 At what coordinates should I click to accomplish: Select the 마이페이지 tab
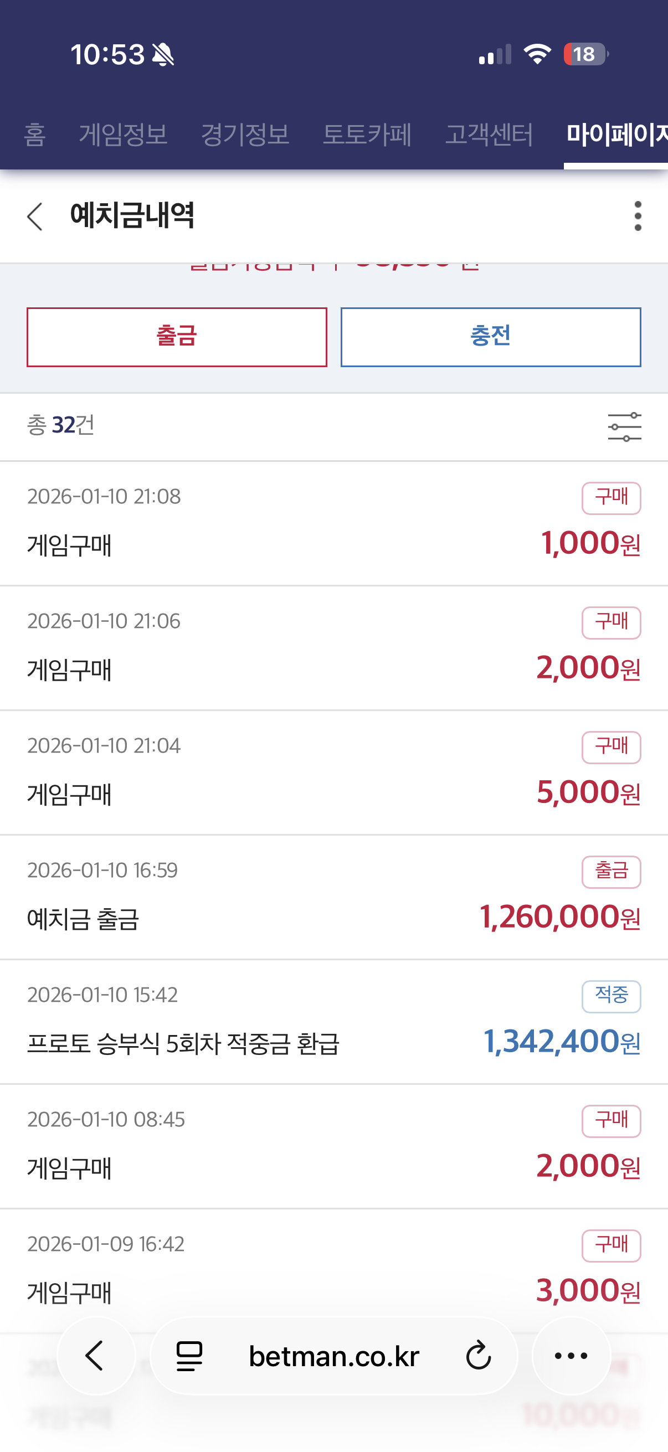pyautogui.click(x=616, y=135)
